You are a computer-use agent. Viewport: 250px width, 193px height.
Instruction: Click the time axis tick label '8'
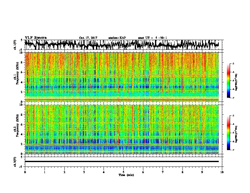(182, 172)
